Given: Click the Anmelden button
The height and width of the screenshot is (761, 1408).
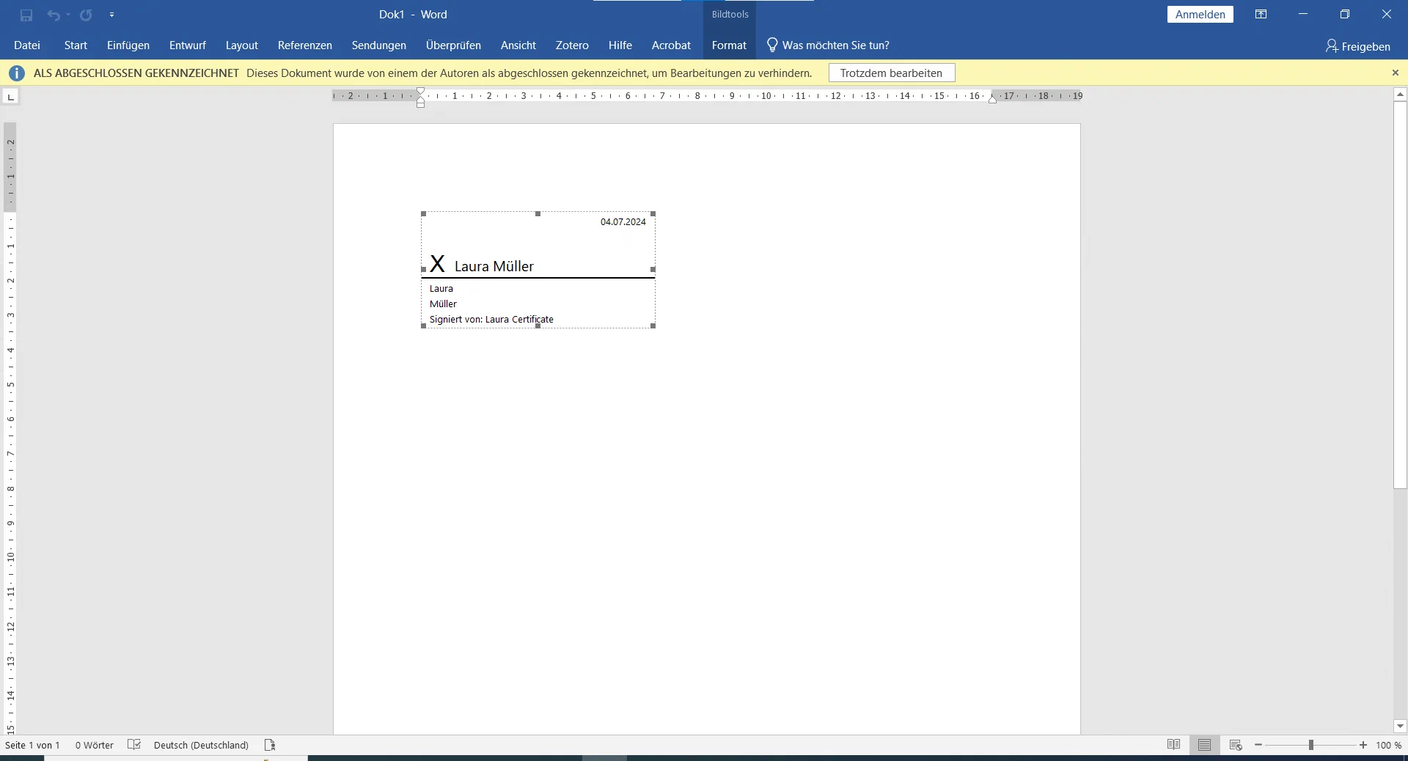Looking at the screenshot, I should 1200,15.
